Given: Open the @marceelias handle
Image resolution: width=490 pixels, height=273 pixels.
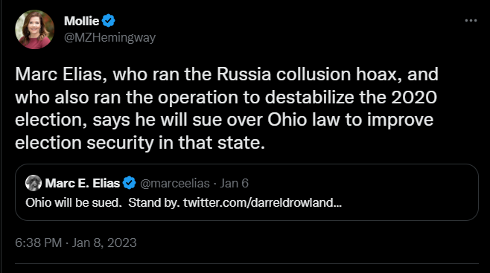Looking at the screenshot, I should tap(175, 184).
